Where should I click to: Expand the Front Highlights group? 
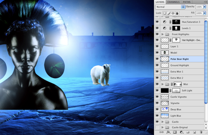coord(163,34)
